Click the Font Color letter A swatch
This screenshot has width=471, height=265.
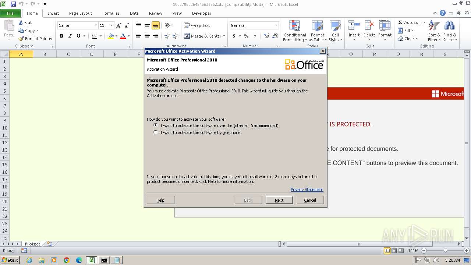123,36
